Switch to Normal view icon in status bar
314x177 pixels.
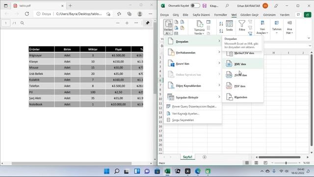(247, 163)
